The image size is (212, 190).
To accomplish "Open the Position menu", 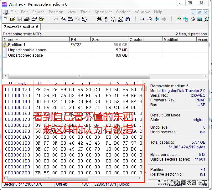I will point(56,12).
